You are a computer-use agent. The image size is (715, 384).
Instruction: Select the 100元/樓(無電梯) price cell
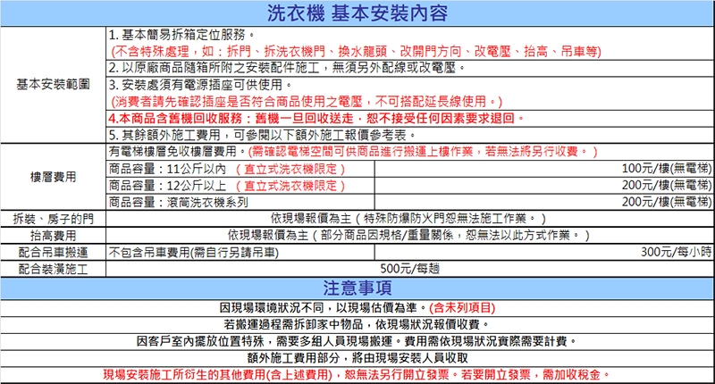pos(665,169)
